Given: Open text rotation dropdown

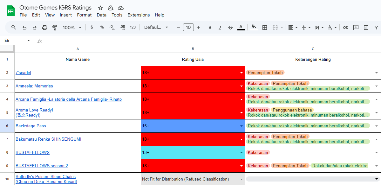Looking at the screenshot, I should pyautogui.click(x=332, y=27).
